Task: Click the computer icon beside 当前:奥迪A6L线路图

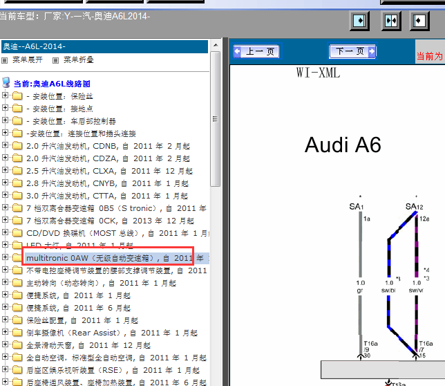Action: pyautogui.click(x=6, y=82)
